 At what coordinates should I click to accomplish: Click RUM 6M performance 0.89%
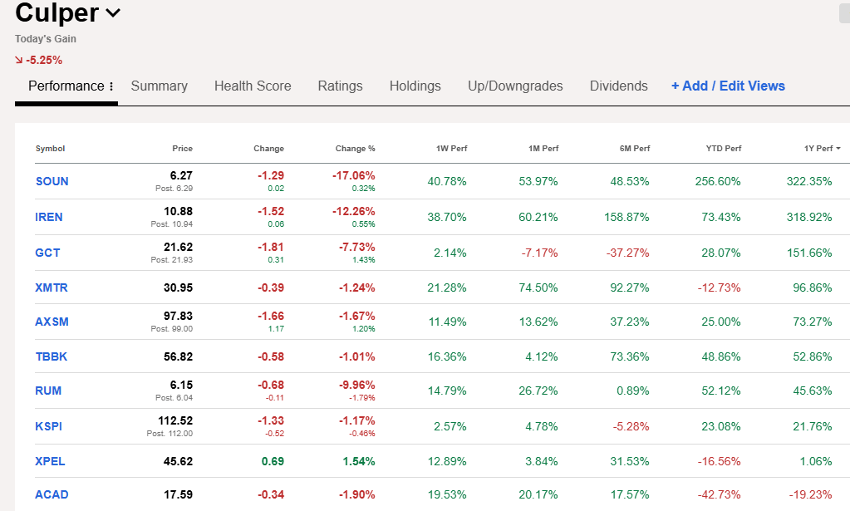coord(632,391)
